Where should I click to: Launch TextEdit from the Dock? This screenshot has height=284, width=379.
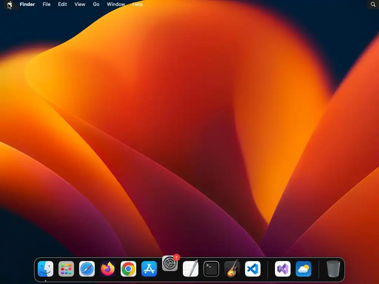(x=191, y=268)
